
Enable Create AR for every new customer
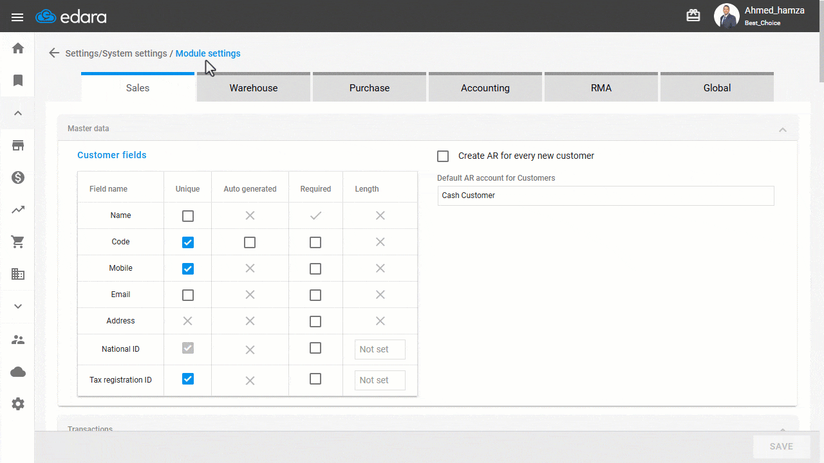coord(443,156)
